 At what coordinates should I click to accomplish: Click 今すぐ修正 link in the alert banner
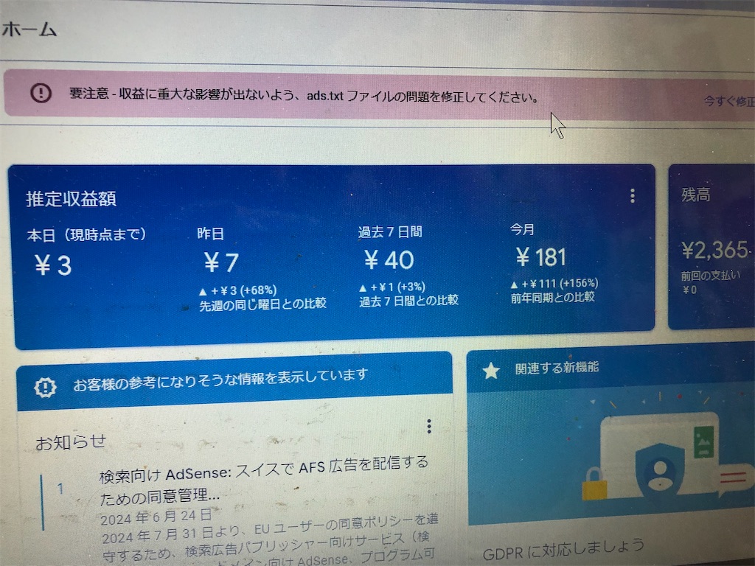tap(729, 101)
